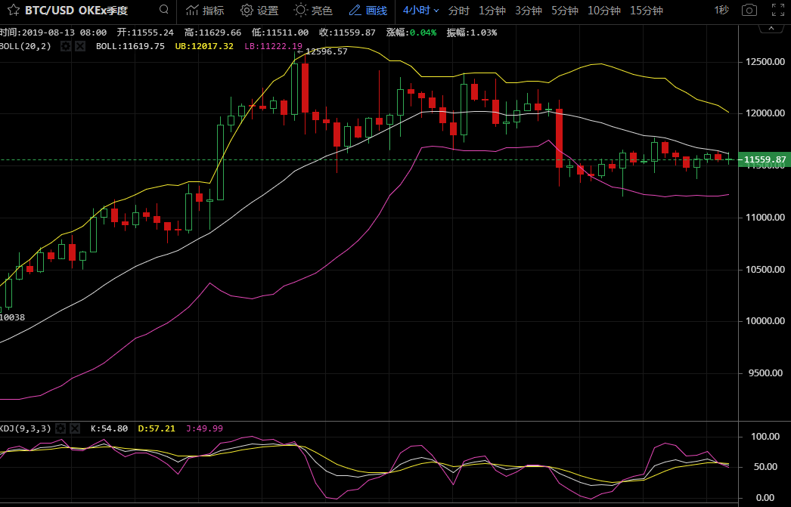
Task: Click the KDJ 50.00 axis label
Action: (x=765, y=467)
